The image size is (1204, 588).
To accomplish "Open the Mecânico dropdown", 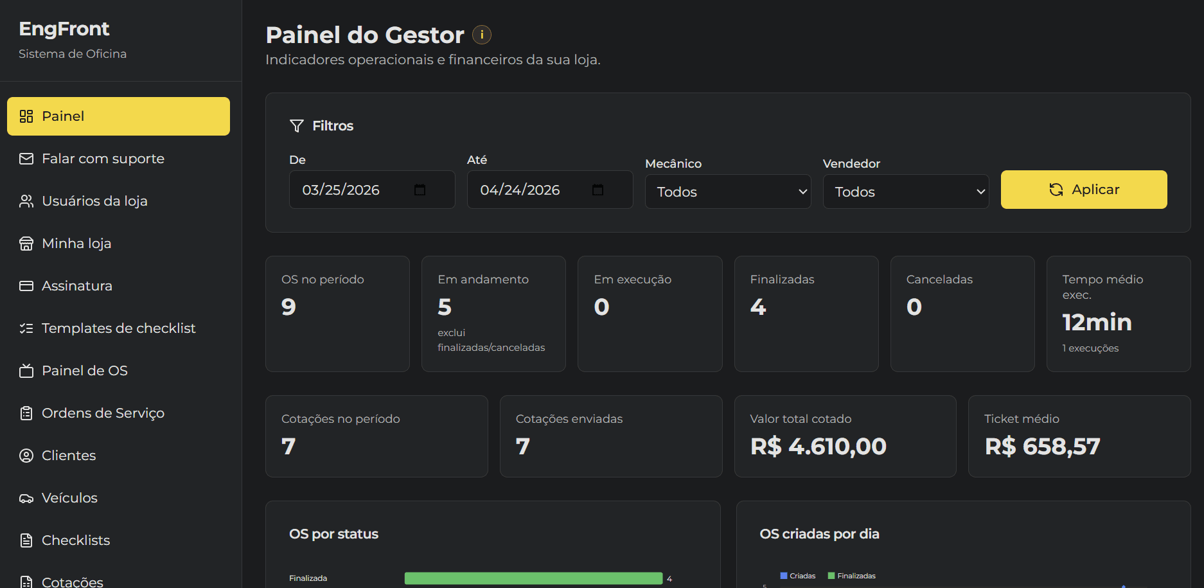I will (x=727, y=191).
